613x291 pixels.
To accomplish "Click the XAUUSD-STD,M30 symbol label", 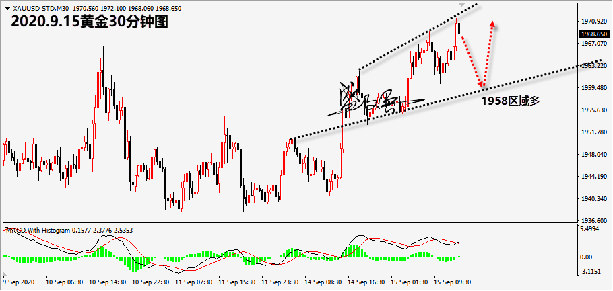I will (x=40, y=8).
